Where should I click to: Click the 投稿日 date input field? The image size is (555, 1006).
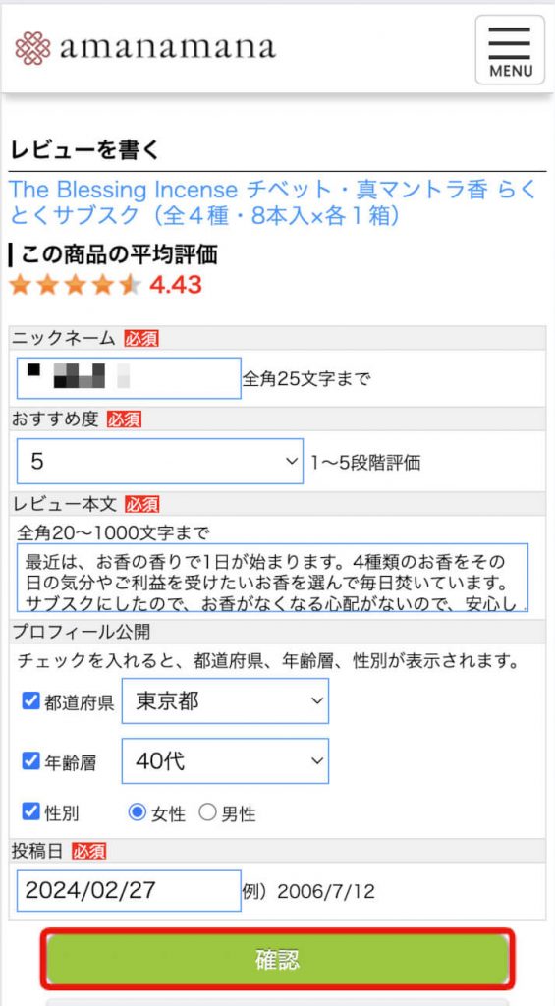(x=129, y=890)
